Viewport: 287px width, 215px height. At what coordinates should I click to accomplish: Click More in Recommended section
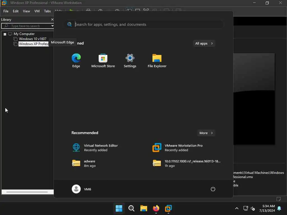pyautogui.click(x=206, y=133)
